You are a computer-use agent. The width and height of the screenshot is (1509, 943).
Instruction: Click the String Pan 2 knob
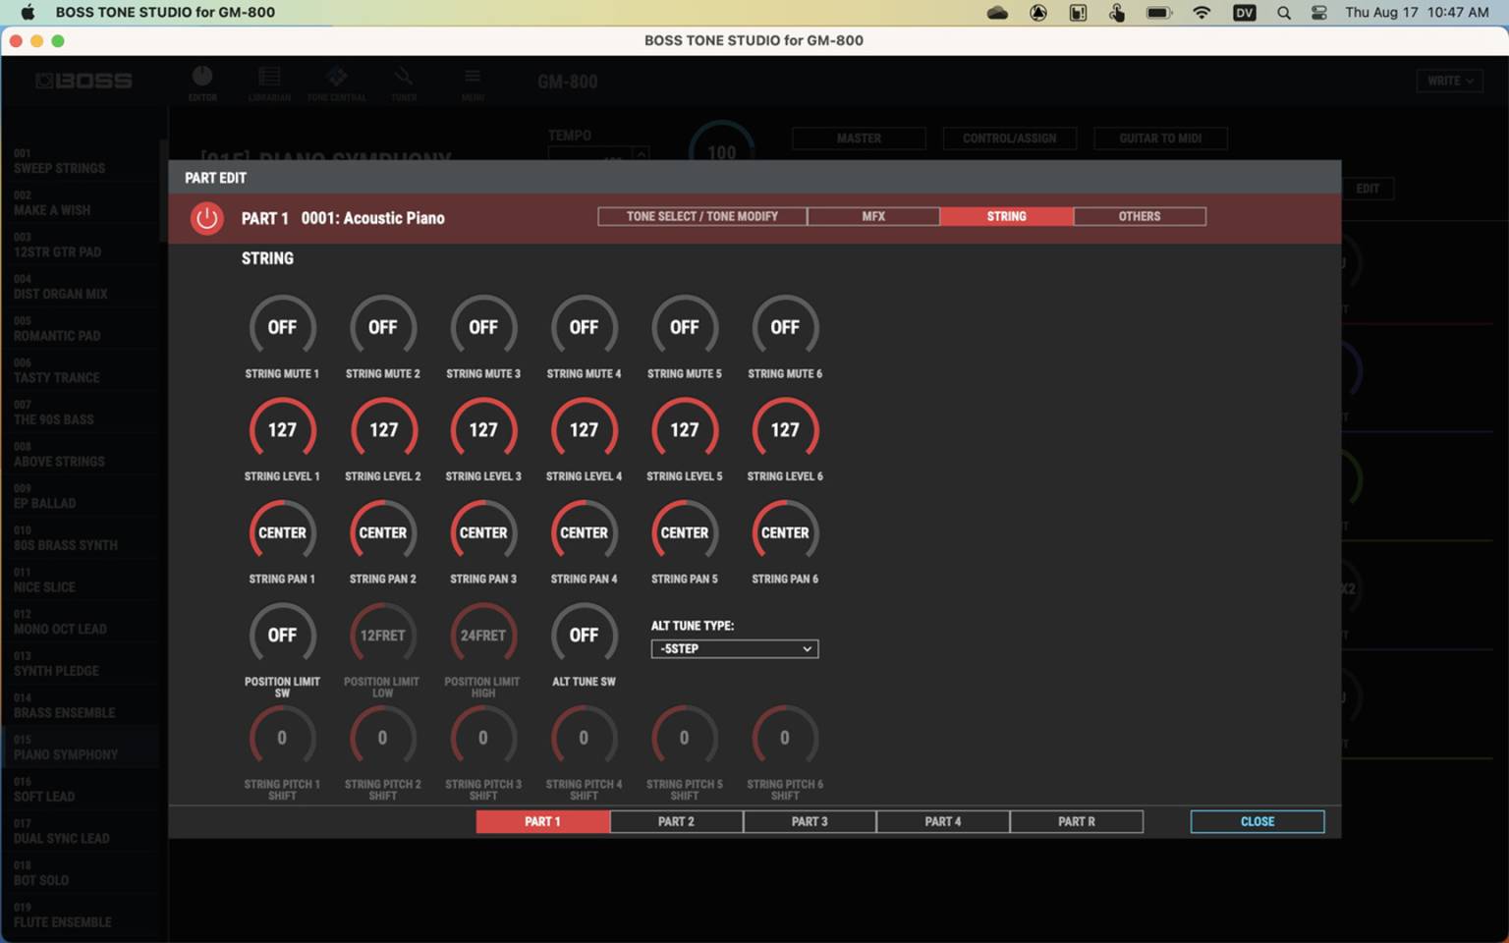coord(382,533)
